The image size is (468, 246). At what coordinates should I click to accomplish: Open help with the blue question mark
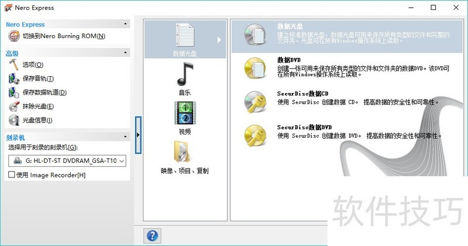point(152,235)
